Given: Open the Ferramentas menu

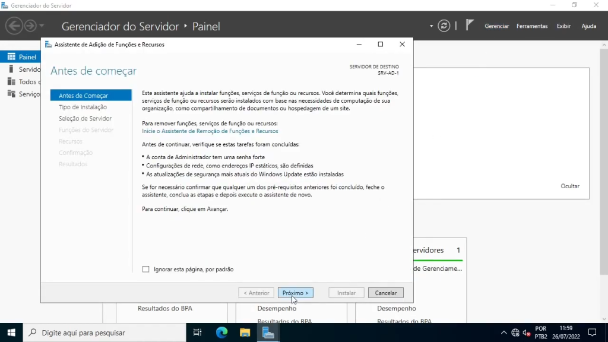Looking at the screenshot, I should (x=531, y=26).
